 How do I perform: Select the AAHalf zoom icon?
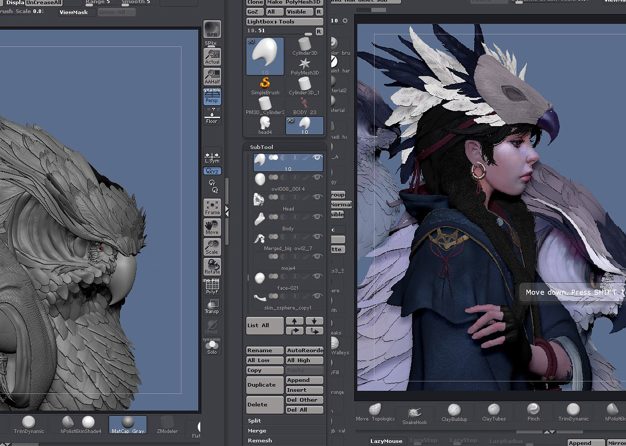click(x=212, y=77)
